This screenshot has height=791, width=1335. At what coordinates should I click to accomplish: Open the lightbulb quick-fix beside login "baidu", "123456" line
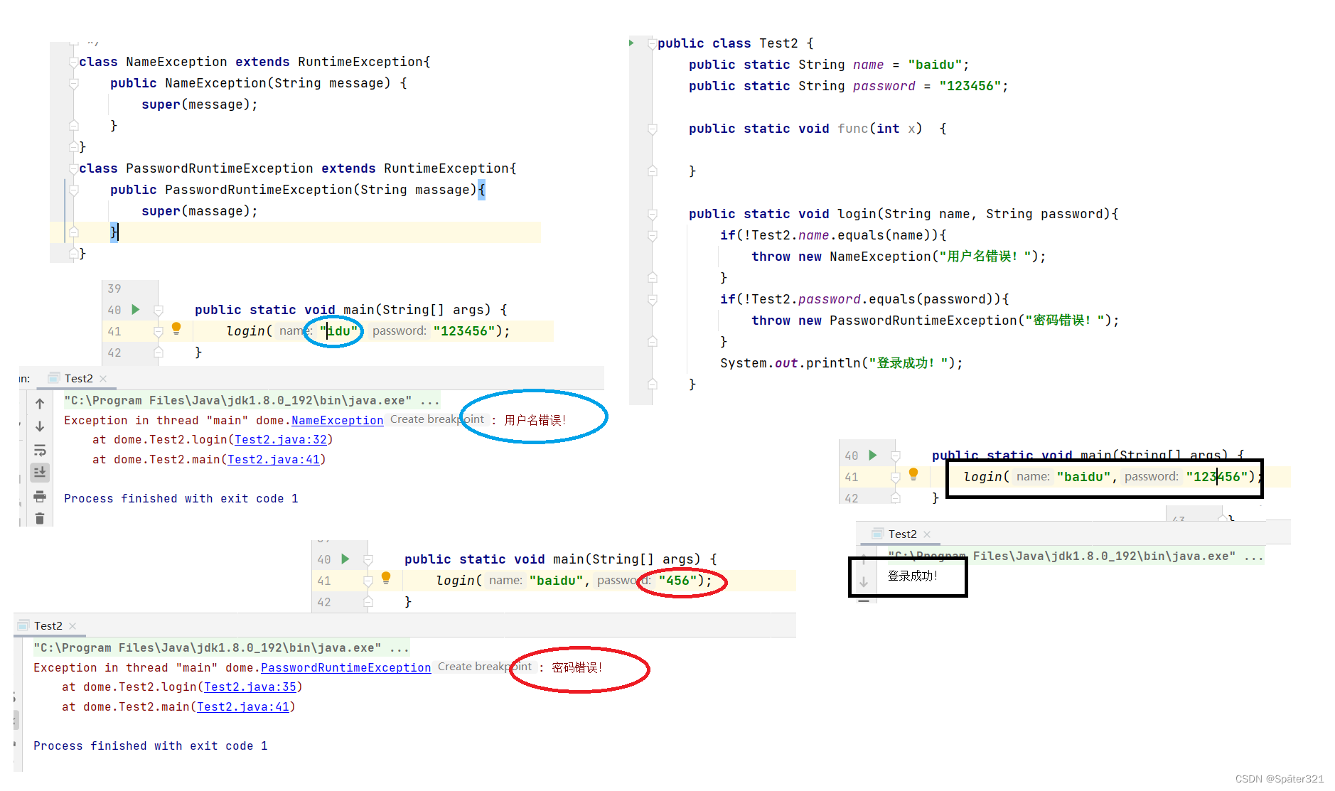coord(913,474)
